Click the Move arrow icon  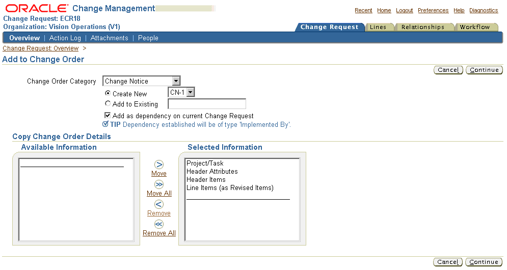[x=159, y=165]
